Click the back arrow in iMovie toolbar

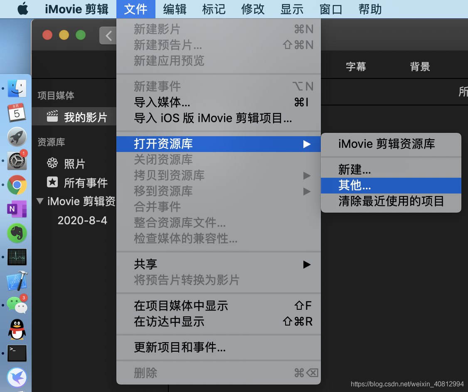click(x=108, y=36)
